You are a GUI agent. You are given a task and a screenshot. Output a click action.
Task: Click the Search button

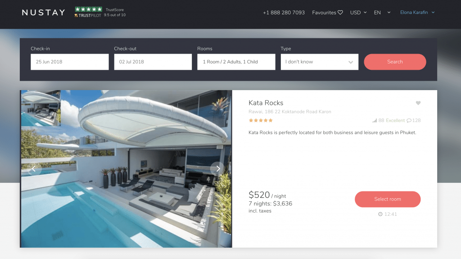(x=395, y=62)
